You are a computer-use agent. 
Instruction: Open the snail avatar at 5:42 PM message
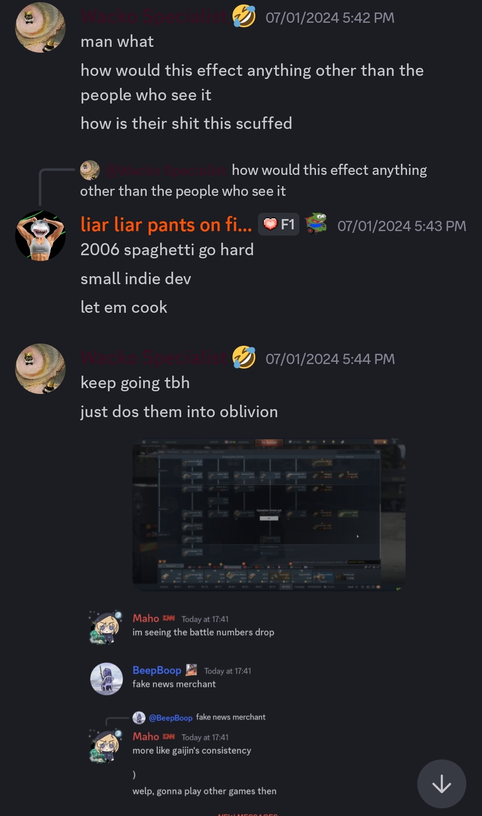pyautogui.click(x=41, y=28)
